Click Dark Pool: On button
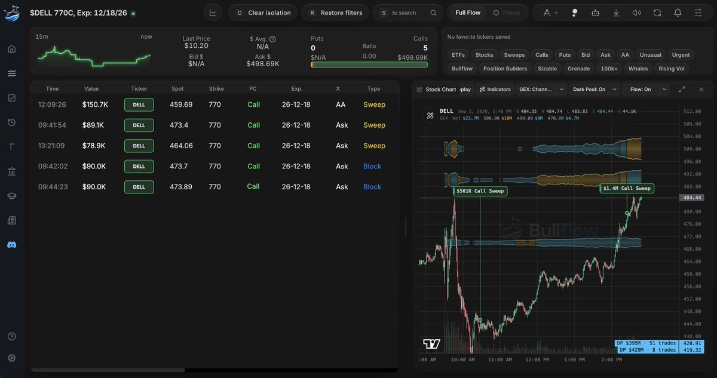 589,90
